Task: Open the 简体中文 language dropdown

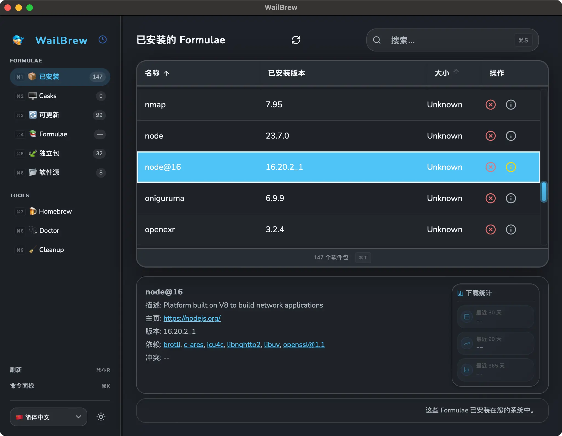Action: [x=49, y=417]
